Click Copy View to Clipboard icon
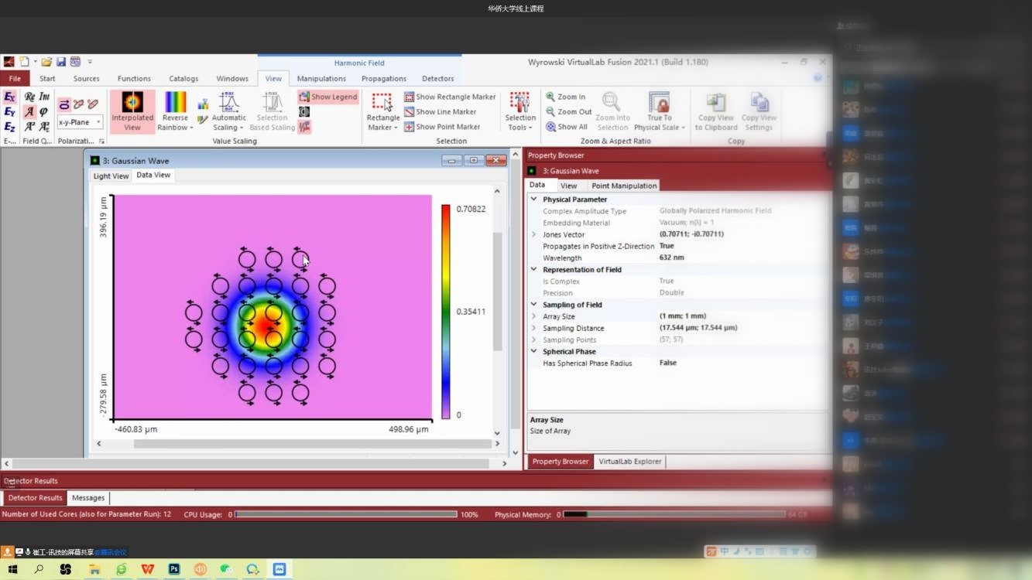The image size is (1032, 580). tap(715, 103)
